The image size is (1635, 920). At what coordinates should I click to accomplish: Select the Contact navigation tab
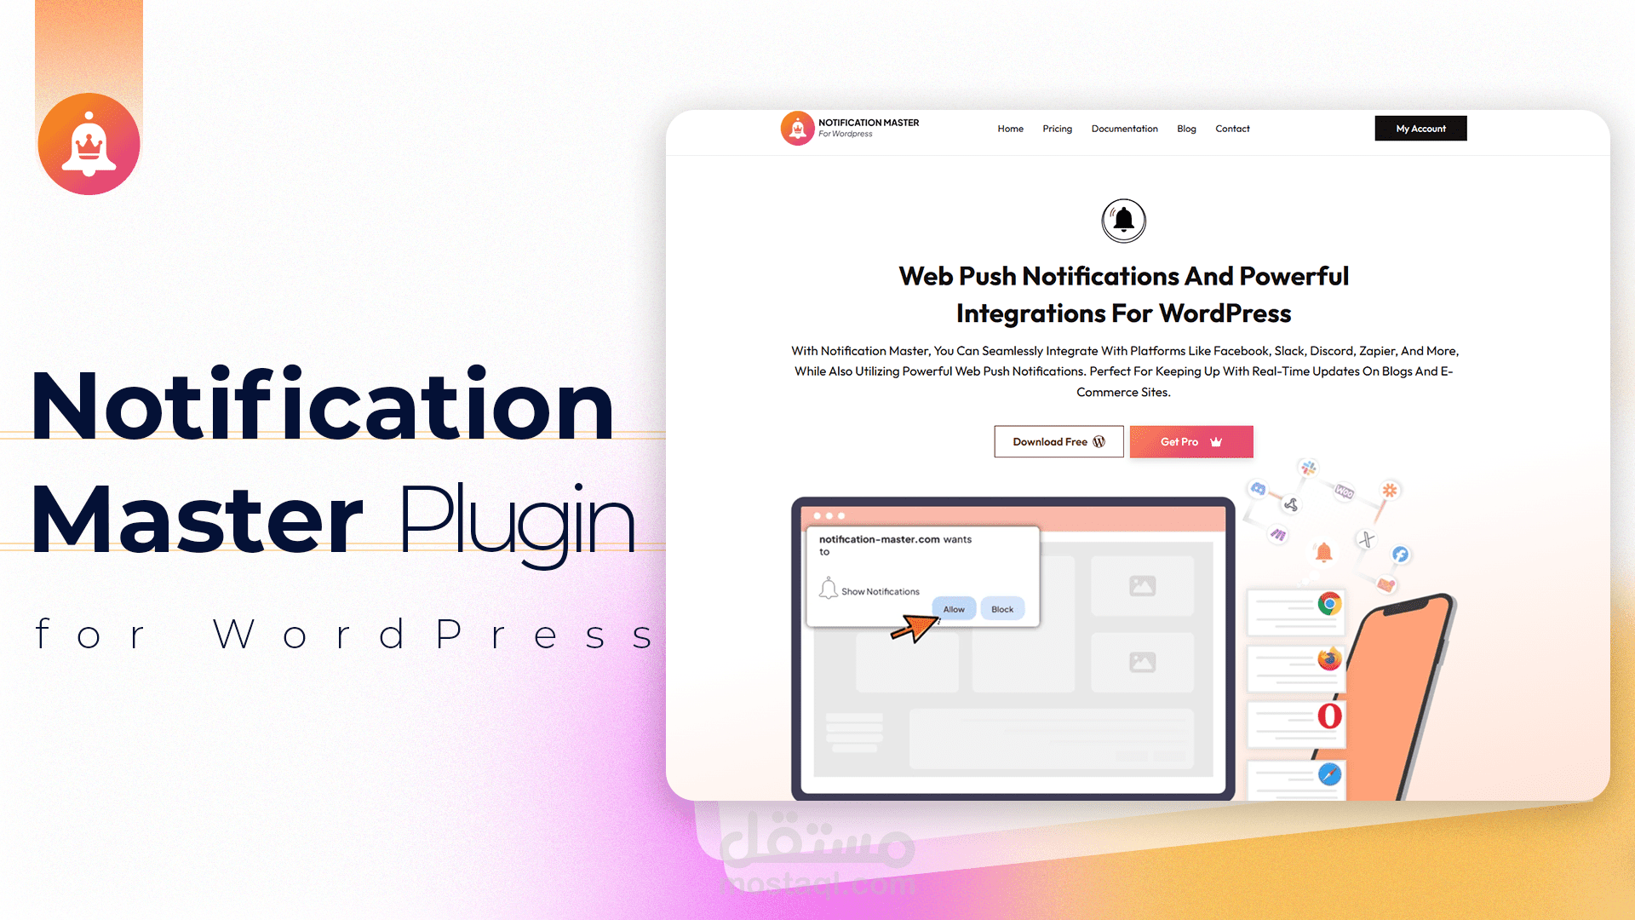[1232, 129]
